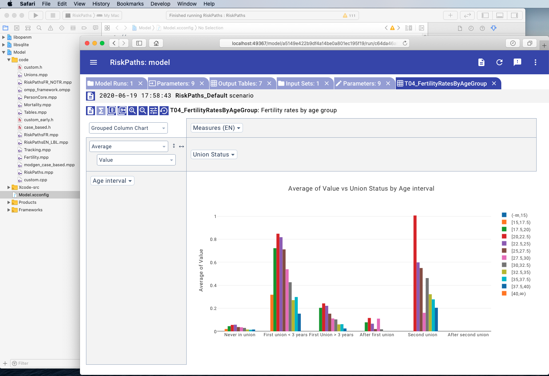This screenshot has height=376, width=549.
Task: Click the more decimals icon labeled 9+
Action: pyautogui.click(x=122, y=110)
